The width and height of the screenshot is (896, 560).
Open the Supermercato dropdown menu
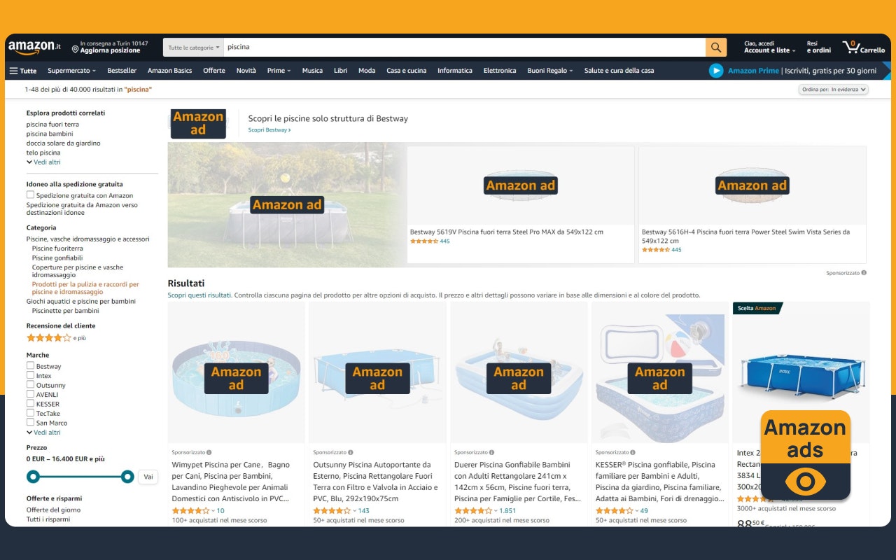coord(71,71)
